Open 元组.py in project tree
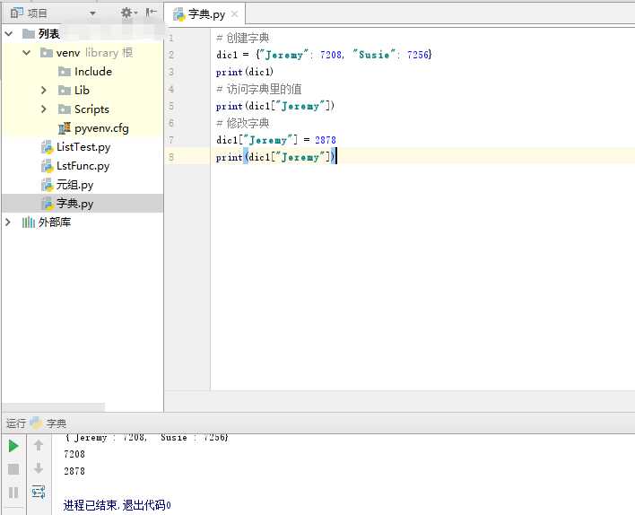The image size is (635, 515). 74,185
